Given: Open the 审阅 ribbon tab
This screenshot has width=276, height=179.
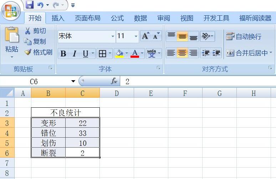Looking at the screenshot, I should point(164,18).
